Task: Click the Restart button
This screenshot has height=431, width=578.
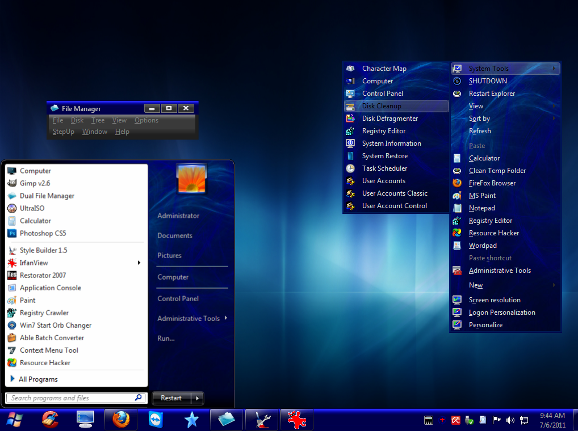Action: 170,398
